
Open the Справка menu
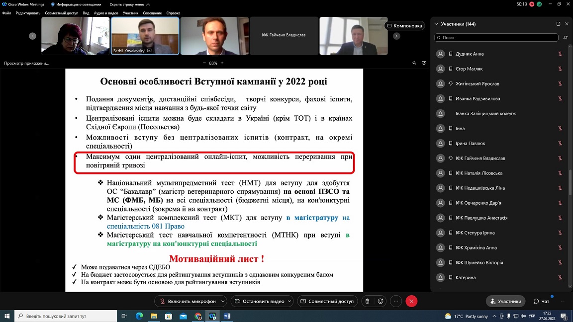[173, 13]
